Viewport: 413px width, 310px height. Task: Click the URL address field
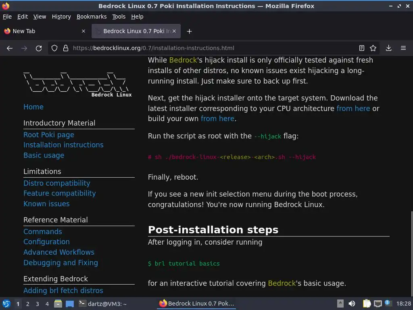tap(213, 48)
